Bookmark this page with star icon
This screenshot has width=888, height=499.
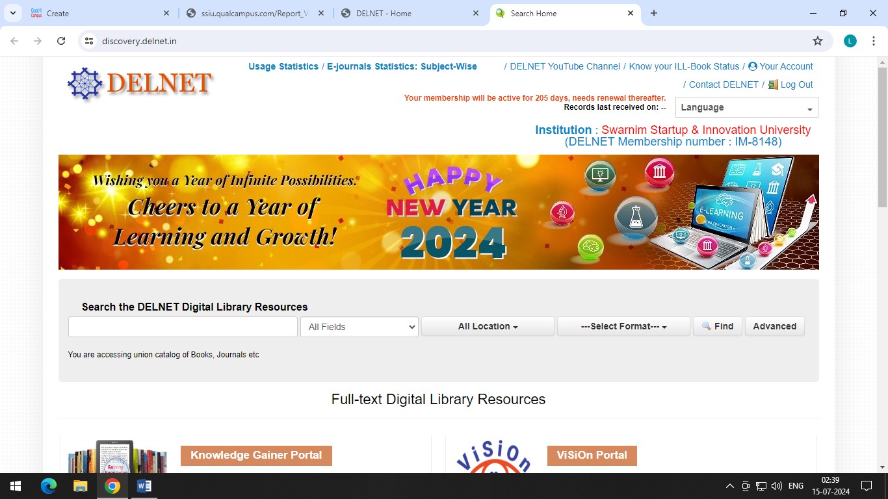[818, 41]
